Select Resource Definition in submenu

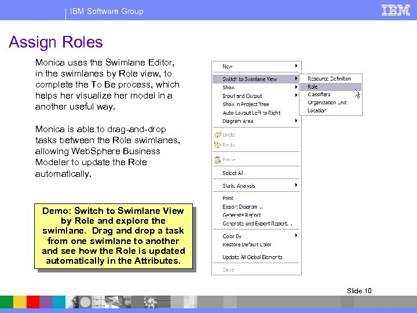[x=331, y=79]
